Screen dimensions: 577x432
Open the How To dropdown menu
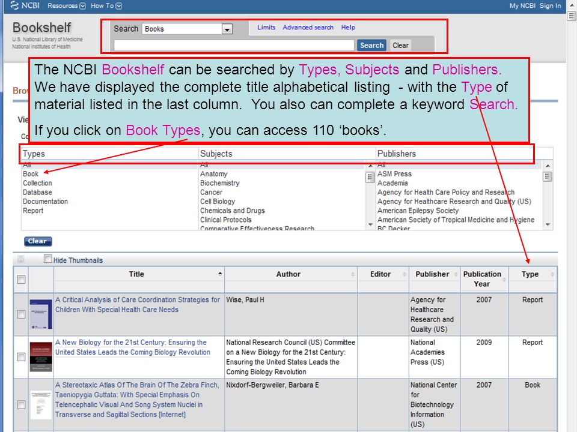[x=106, y=6]
